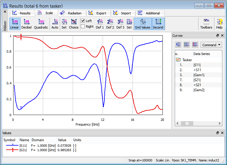
Task: Switch scale to Decibel
Action: coord(26,24)
